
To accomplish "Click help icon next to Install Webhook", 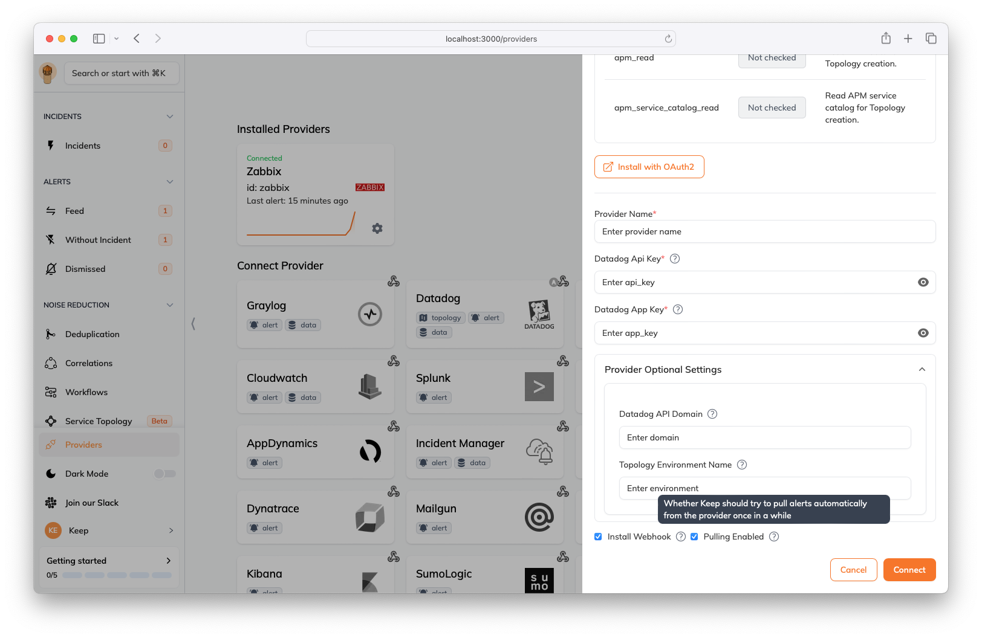I will [x=681, y=536].
